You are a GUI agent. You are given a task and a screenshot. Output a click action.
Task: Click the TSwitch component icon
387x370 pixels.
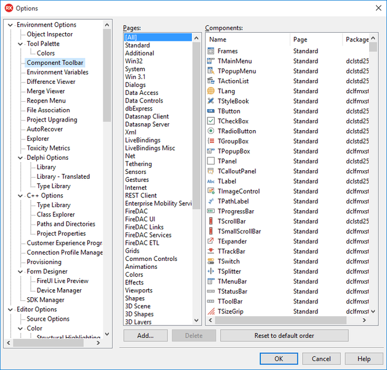click(211, 261)
